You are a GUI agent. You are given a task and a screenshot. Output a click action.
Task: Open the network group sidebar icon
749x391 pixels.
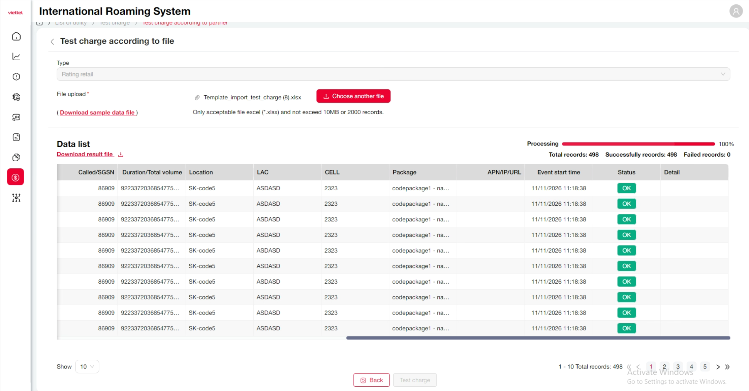16,198
